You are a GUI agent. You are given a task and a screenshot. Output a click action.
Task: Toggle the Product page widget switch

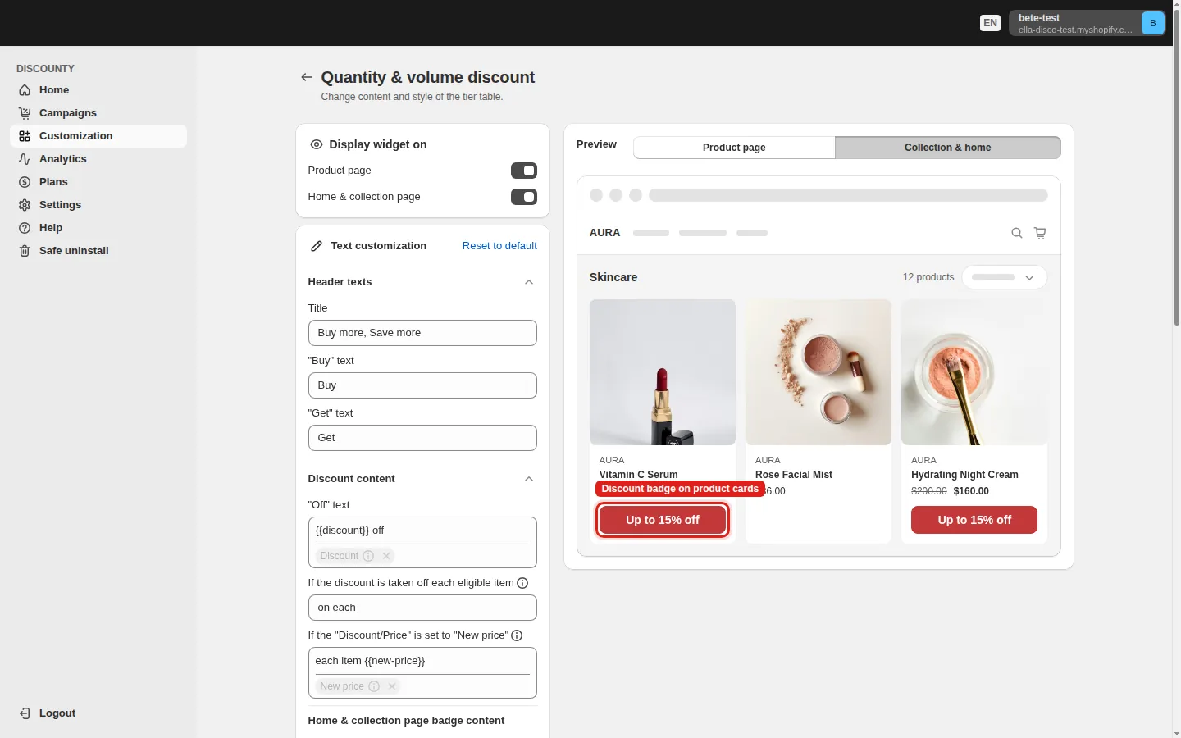pos(524,171)
